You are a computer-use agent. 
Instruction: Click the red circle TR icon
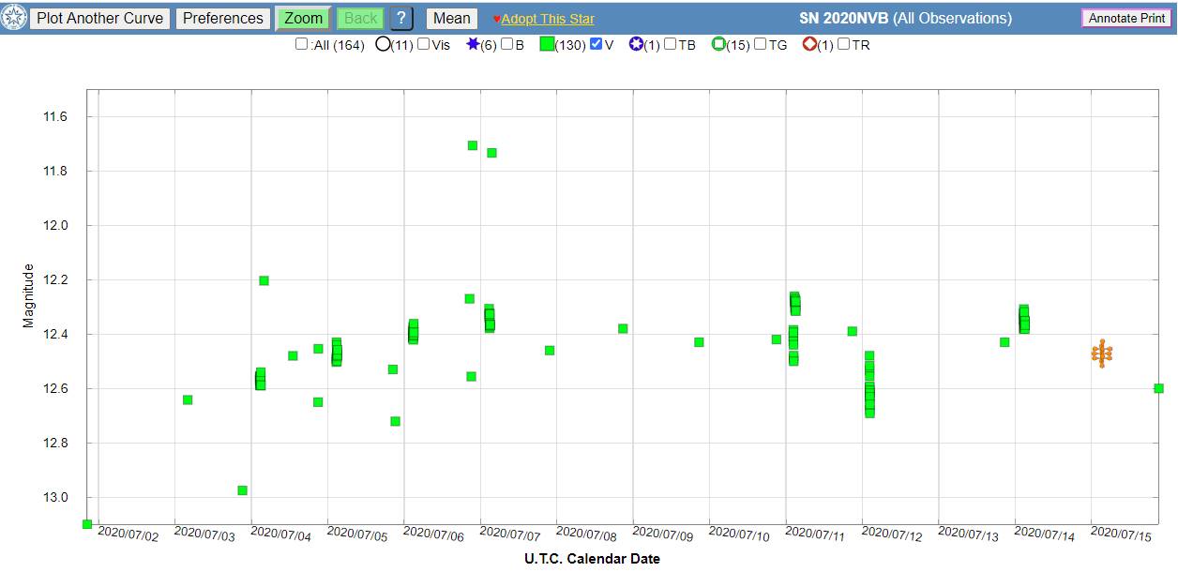pos(809,44)
